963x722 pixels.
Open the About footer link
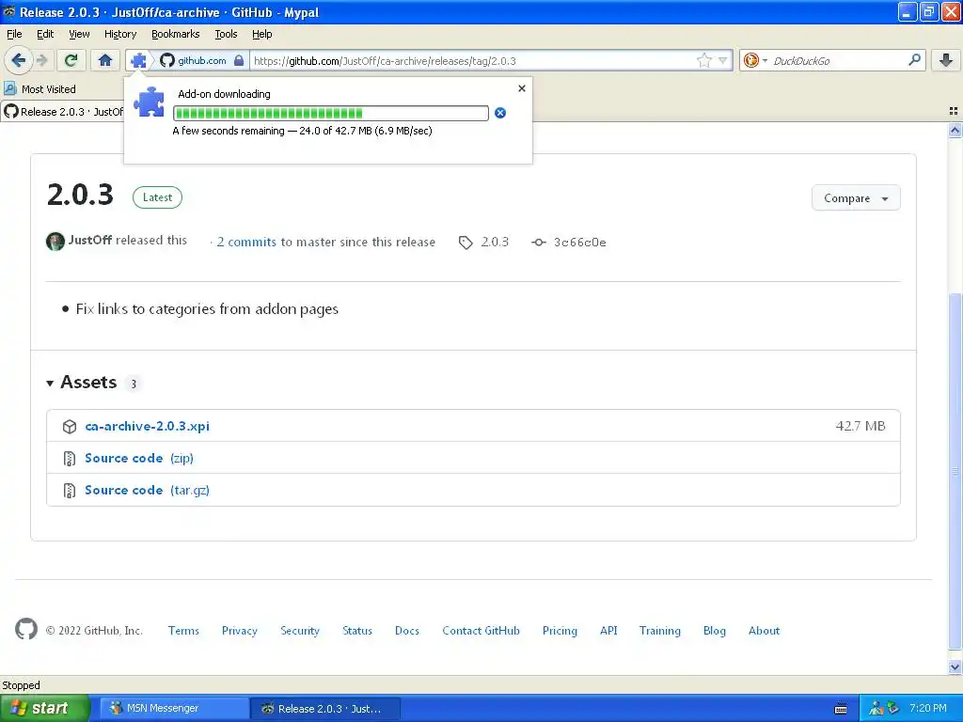point(764,631)
